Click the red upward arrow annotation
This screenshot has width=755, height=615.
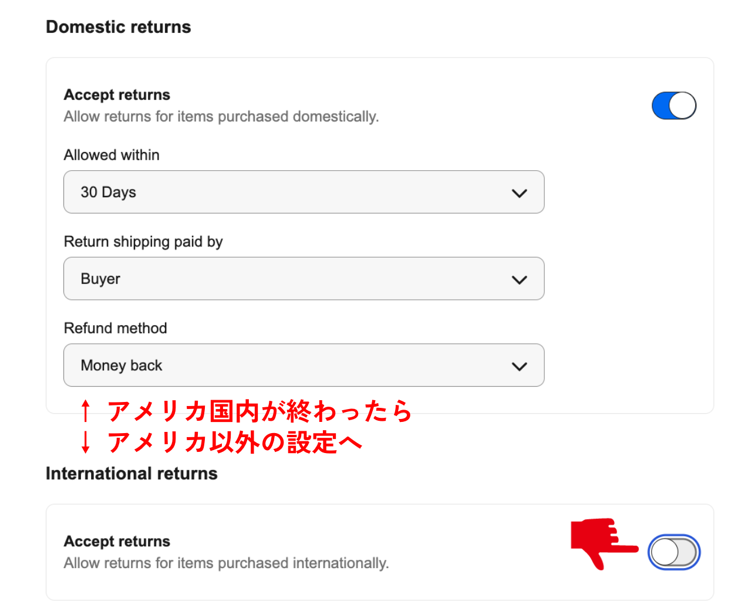[86, 411]
